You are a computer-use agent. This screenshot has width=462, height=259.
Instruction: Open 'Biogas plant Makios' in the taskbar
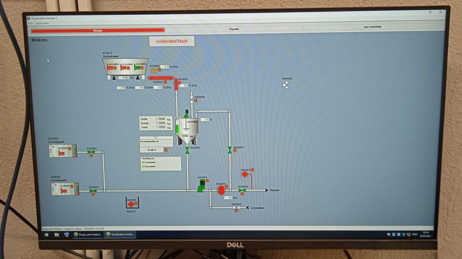click(87, 234)
